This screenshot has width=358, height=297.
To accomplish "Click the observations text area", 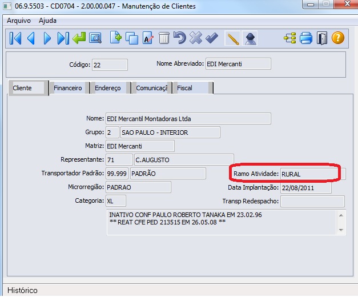I will tap(222, 222).
